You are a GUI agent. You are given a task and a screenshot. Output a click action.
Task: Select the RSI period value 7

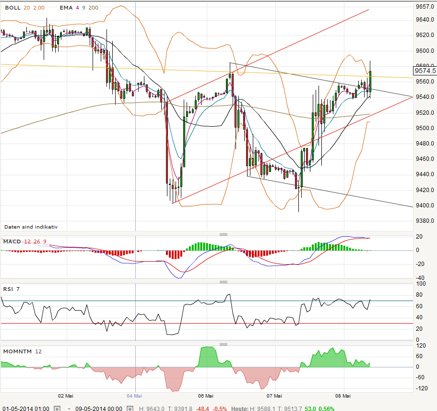click(x=18, y=289)
